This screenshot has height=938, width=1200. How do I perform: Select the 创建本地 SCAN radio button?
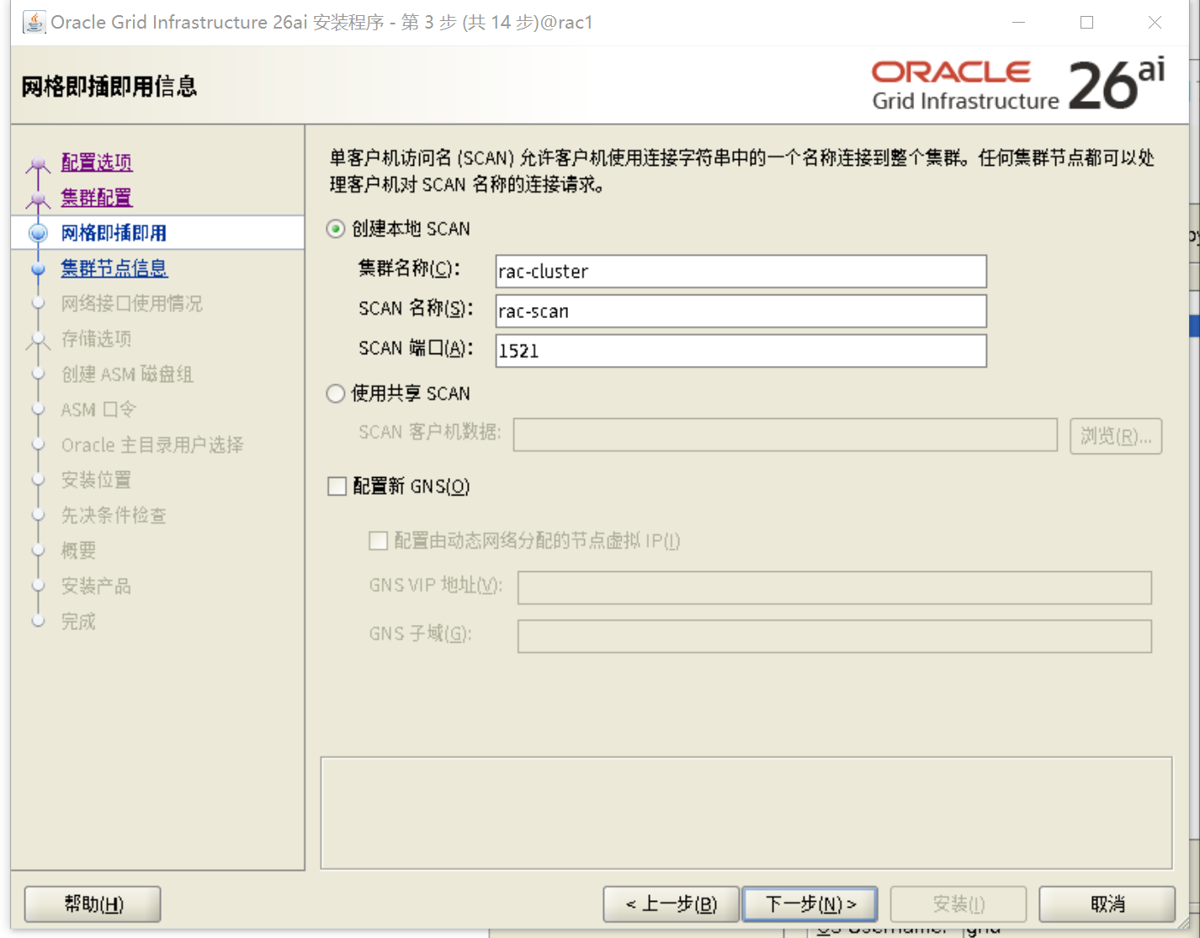point(336,229)
